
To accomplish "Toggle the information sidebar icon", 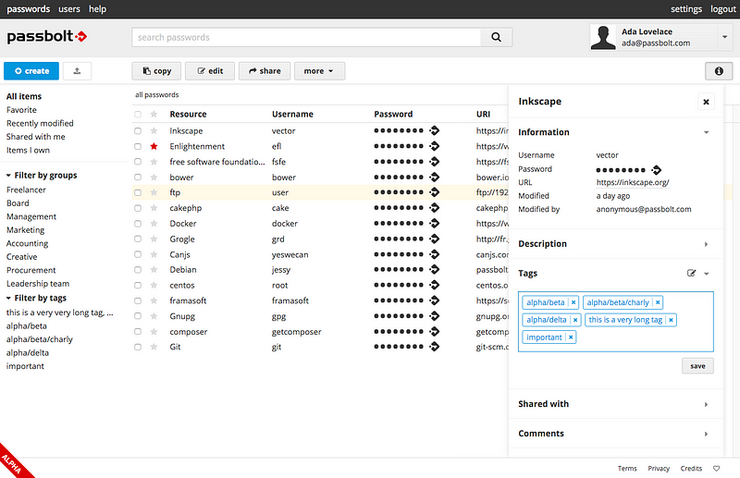I will pyautogui.click(x=719, y=71).
